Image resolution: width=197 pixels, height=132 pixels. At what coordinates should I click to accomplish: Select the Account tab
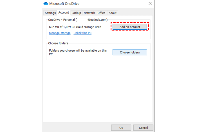[64, 13]
